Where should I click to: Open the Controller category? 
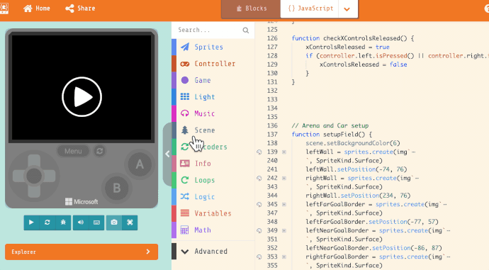point(213,64)
